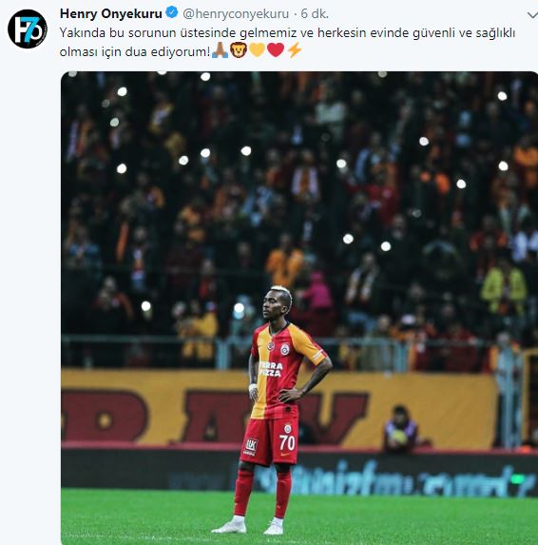
Task: Click the player's white football boots
Action: tap(249, 526)
